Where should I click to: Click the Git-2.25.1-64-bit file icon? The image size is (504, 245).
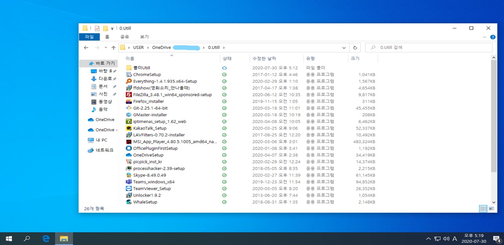click(x=129, y=108)
